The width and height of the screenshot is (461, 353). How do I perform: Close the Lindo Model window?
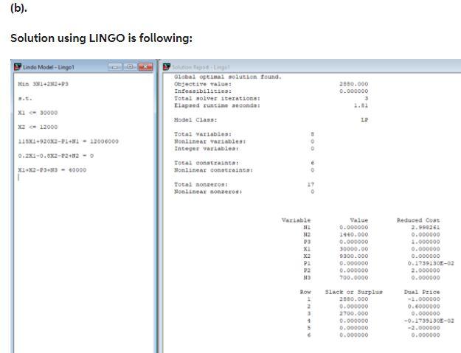145,67
